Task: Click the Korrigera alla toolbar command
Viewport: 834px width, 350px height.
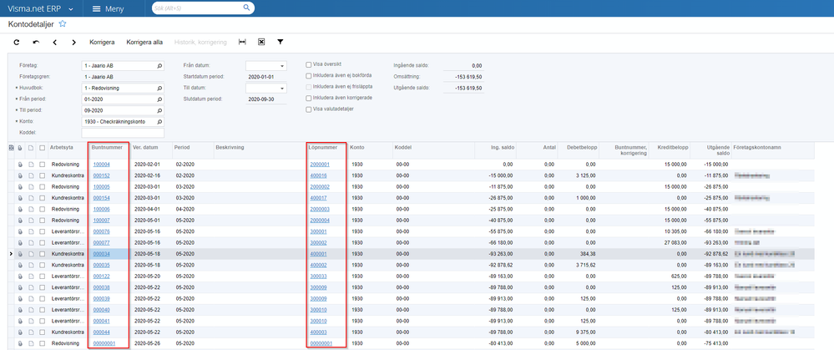Action: pos(144,42)
